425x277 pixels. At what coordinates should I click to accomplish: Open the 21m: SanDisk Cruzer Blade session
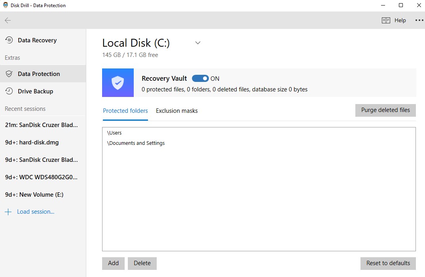click(x=43, y=125)
